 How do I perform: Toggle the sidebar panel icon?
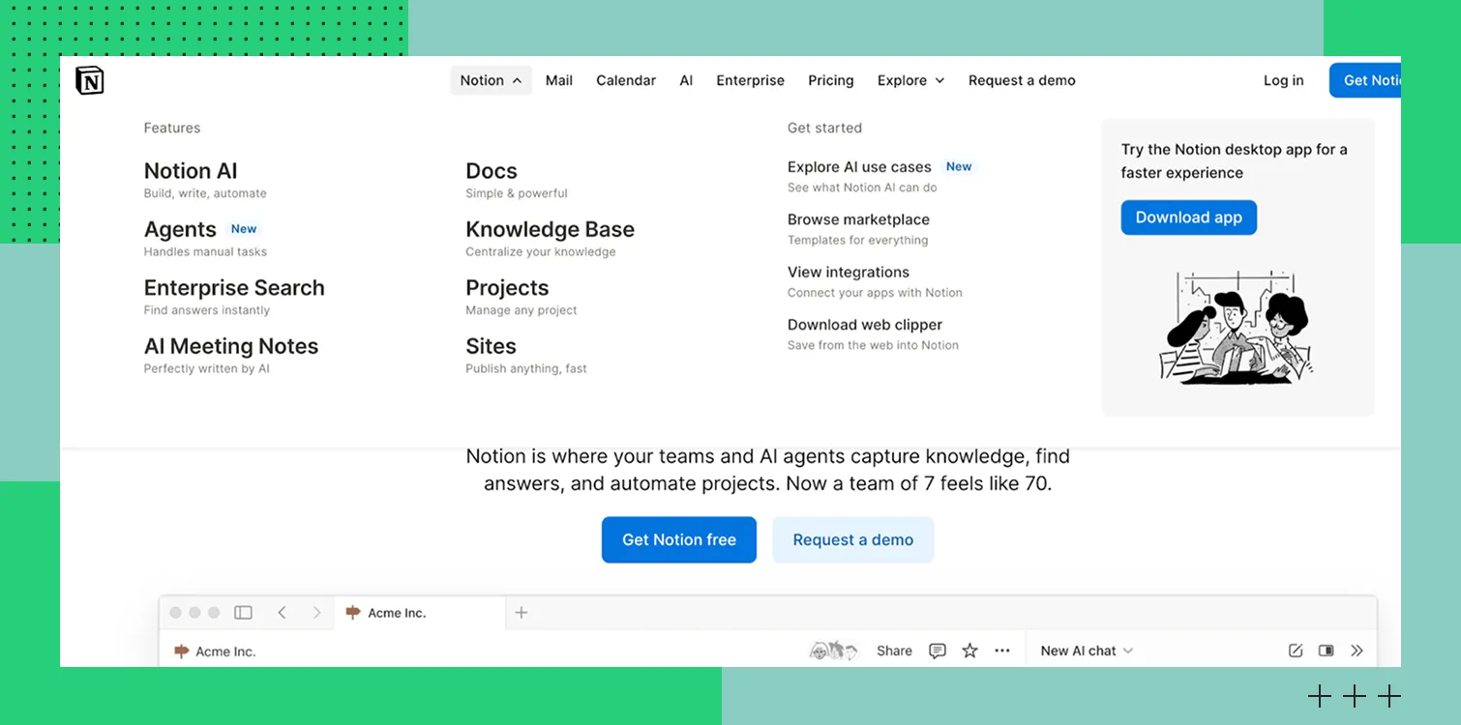[x=244, y=613]
